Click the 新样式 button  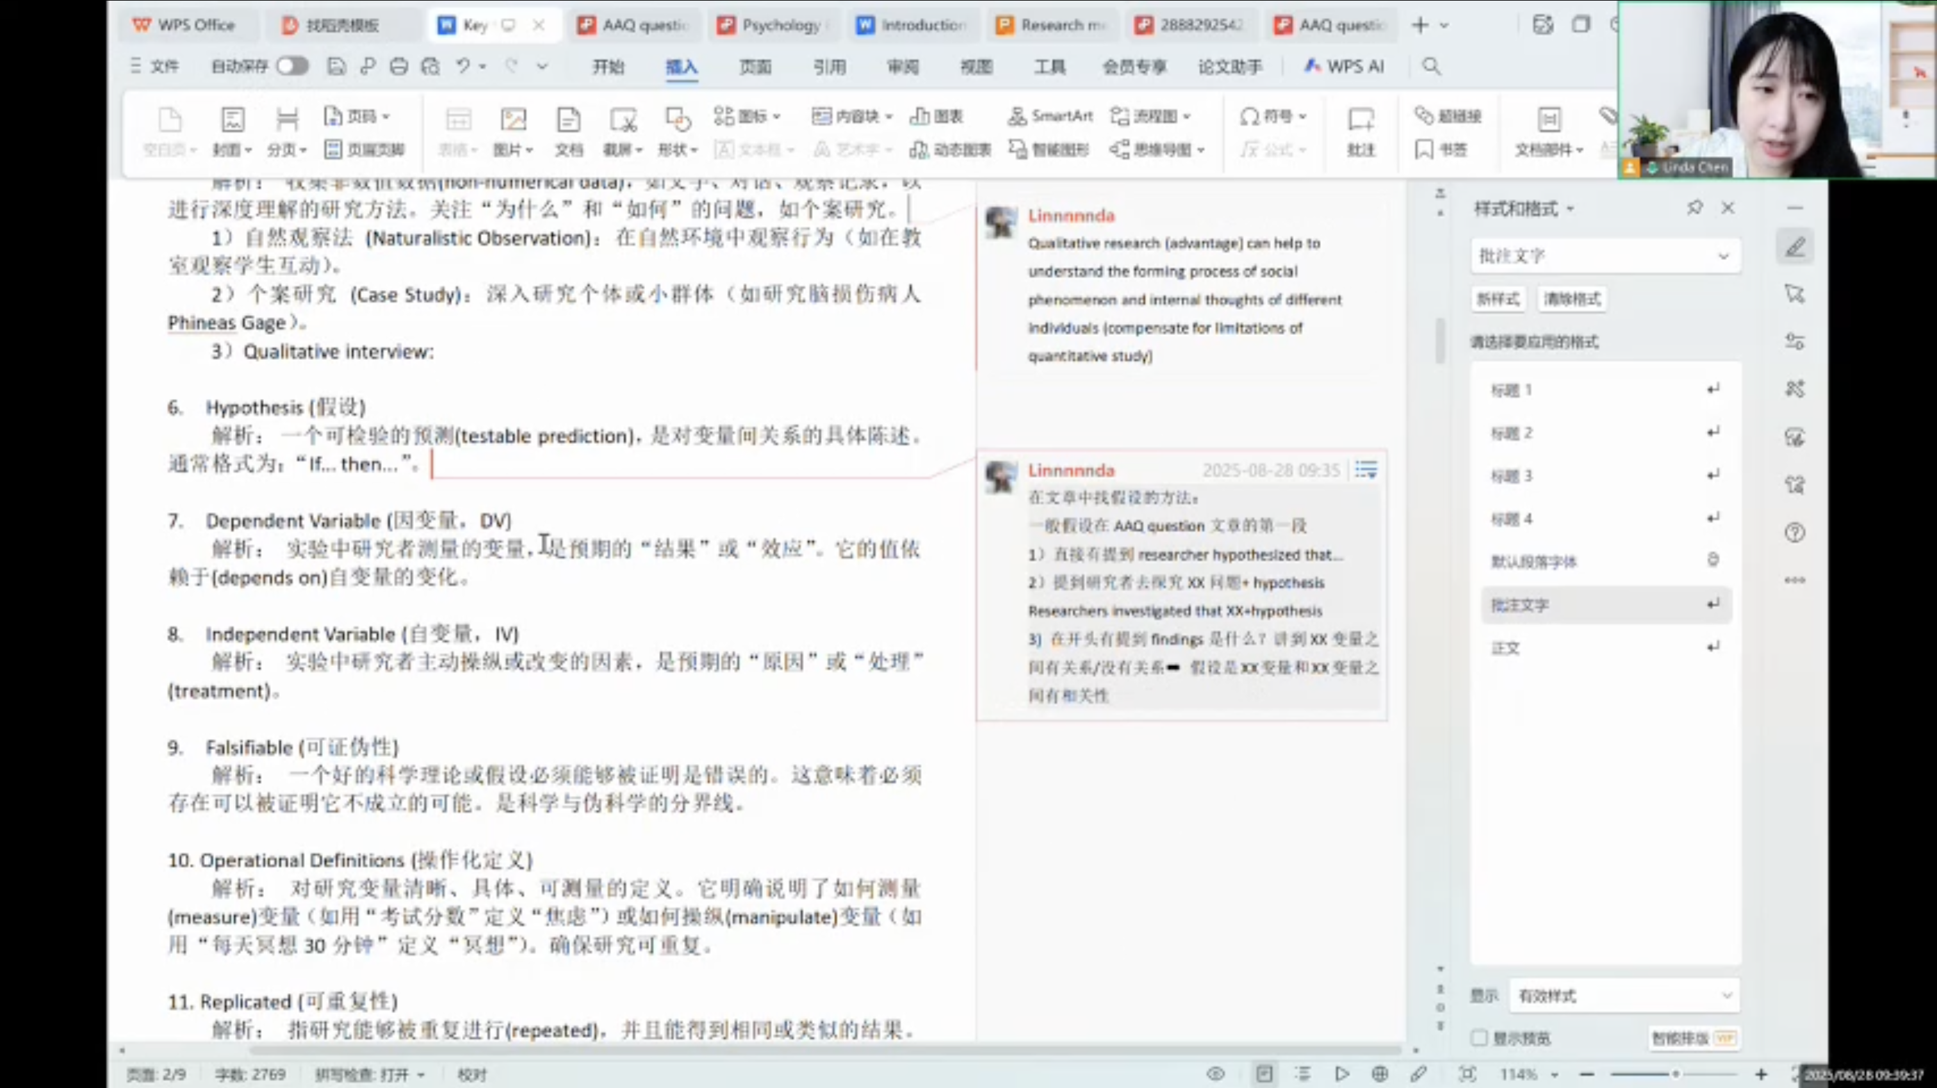pyautogui.click(x=1498, y=298)
